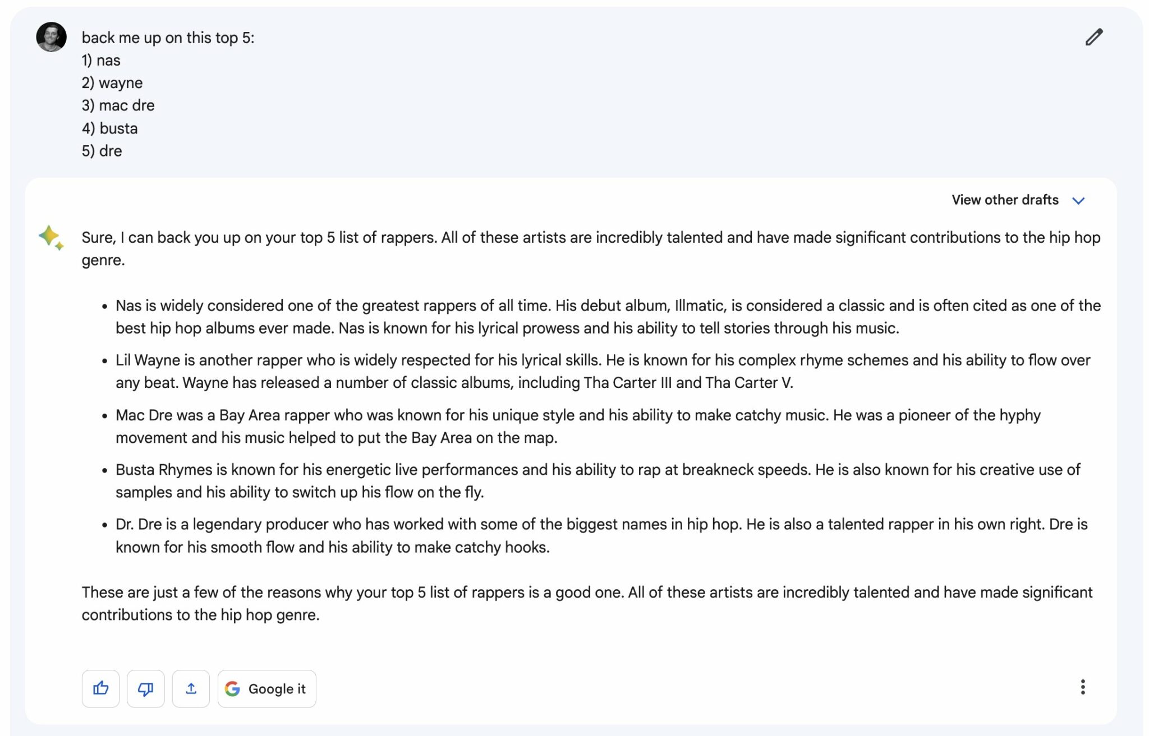Click the chevron beside View other drafts

(x=1079, y=201)
